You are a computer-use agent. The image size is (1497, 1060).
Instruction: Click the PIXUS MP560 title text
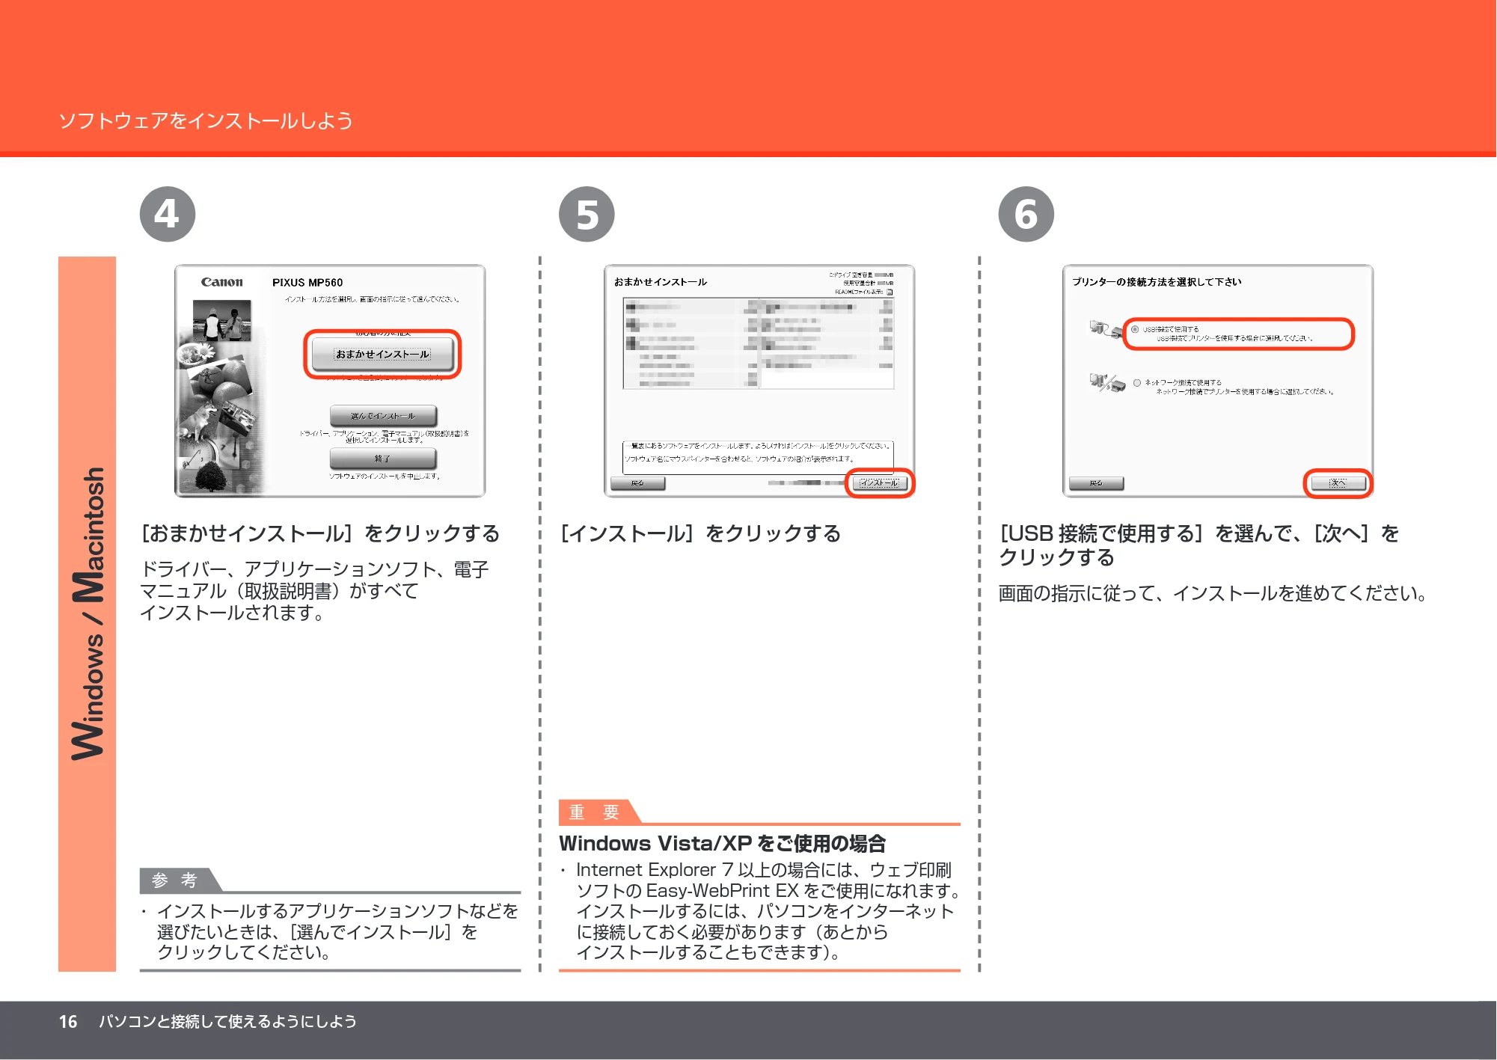[307, 283]
